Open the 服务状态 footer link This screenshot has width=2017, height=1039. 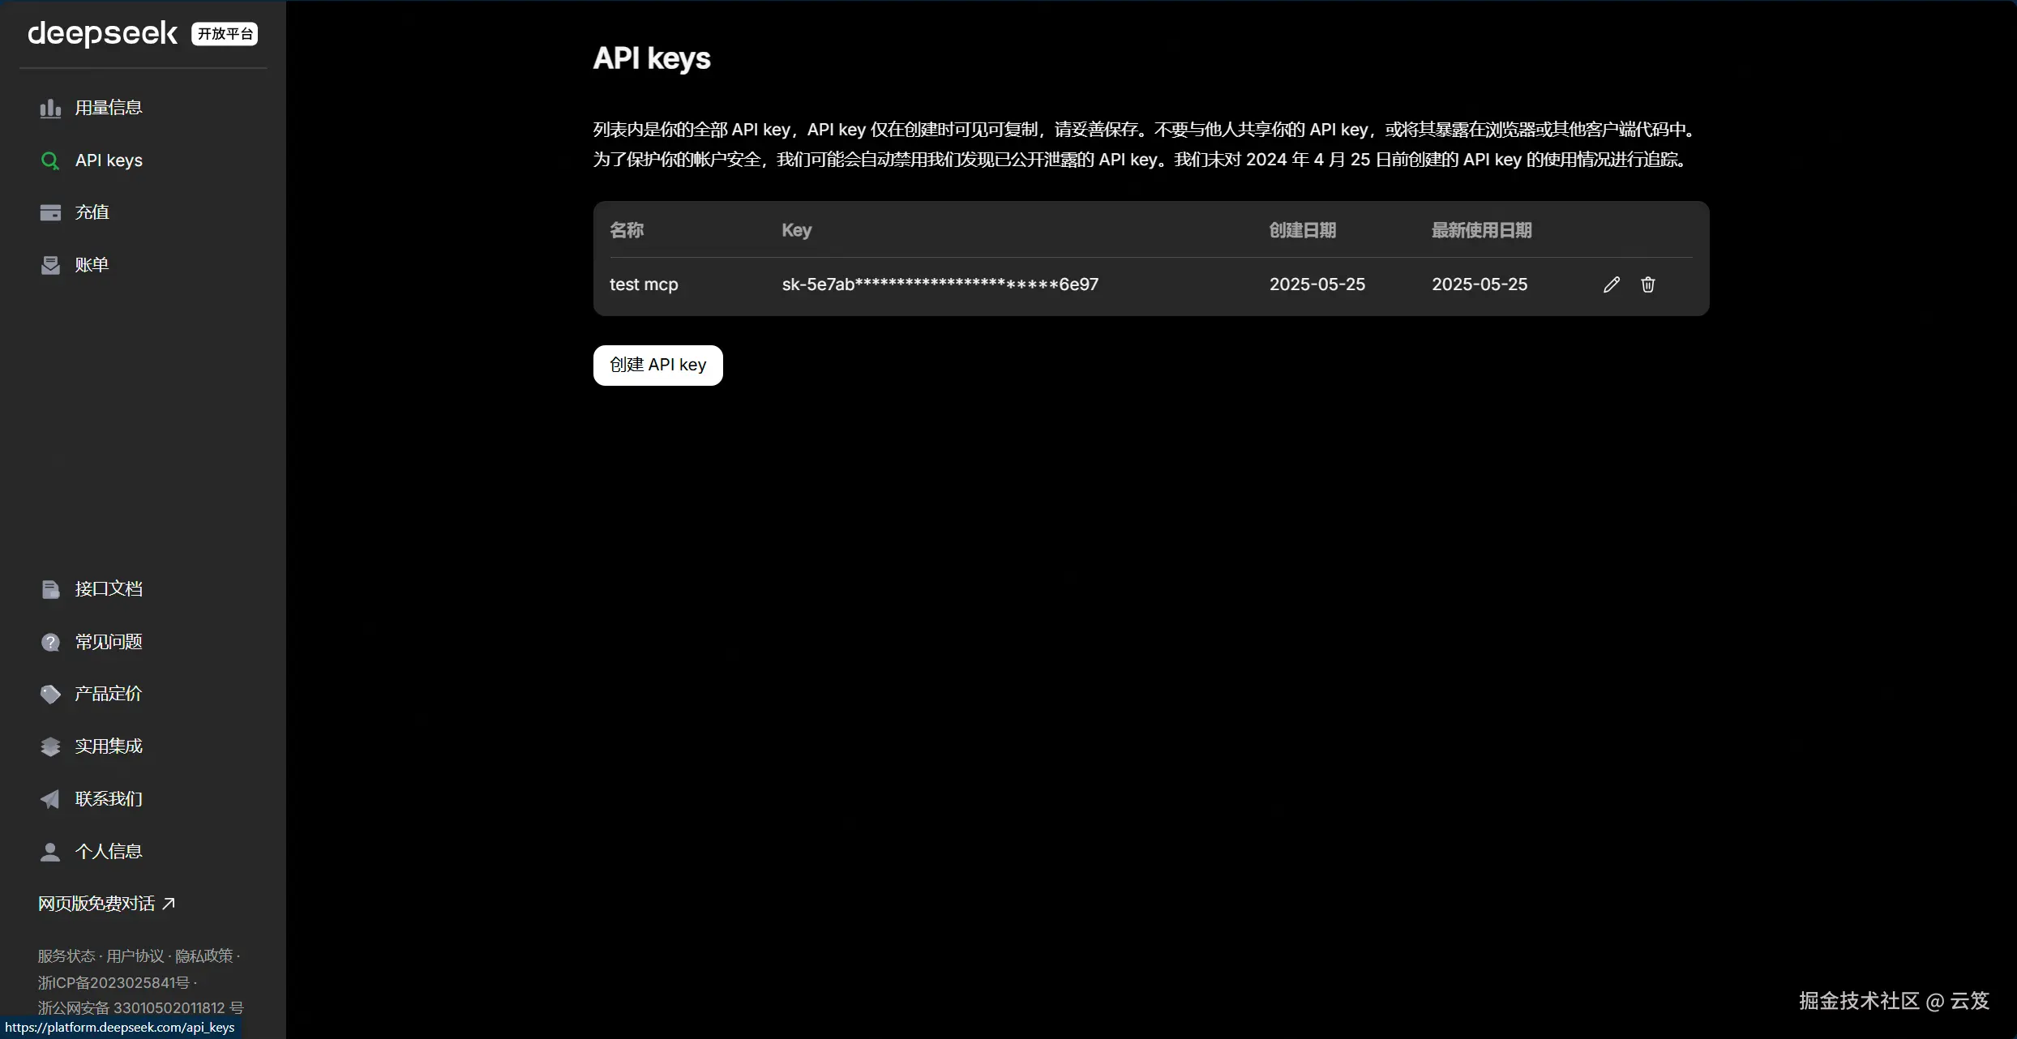point(66,956)
